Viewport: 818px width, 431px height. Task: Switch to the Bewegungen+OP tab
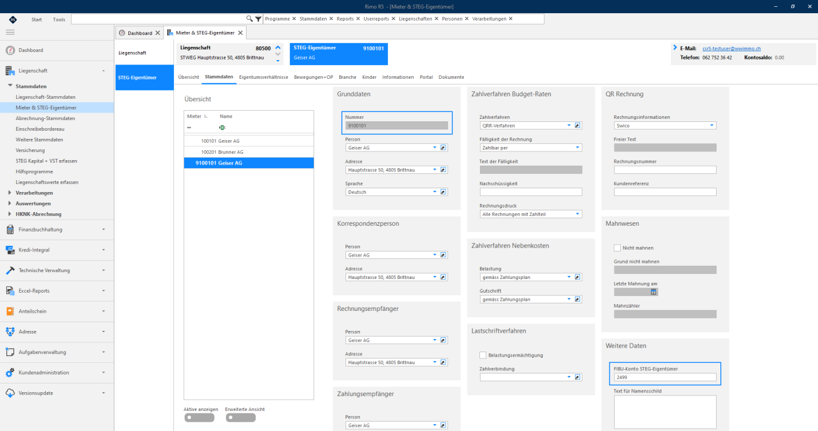pos(314,77)
